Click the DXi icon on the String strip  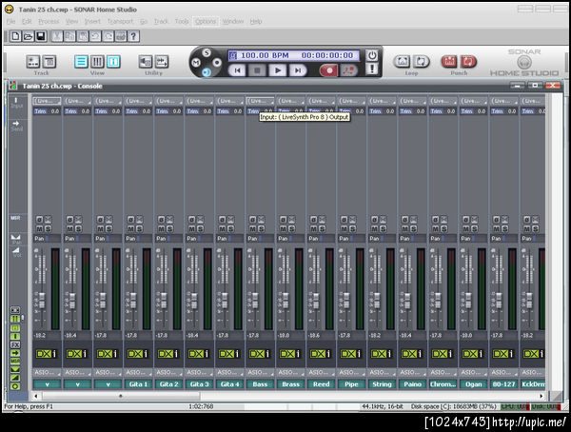tap(382, 354)
